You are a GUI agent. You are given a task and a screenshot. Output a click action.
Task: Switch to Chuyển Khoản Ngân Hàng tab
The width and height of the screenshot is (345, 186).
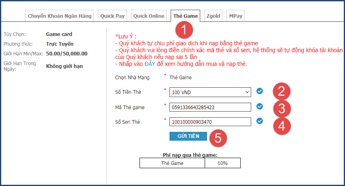59,16
